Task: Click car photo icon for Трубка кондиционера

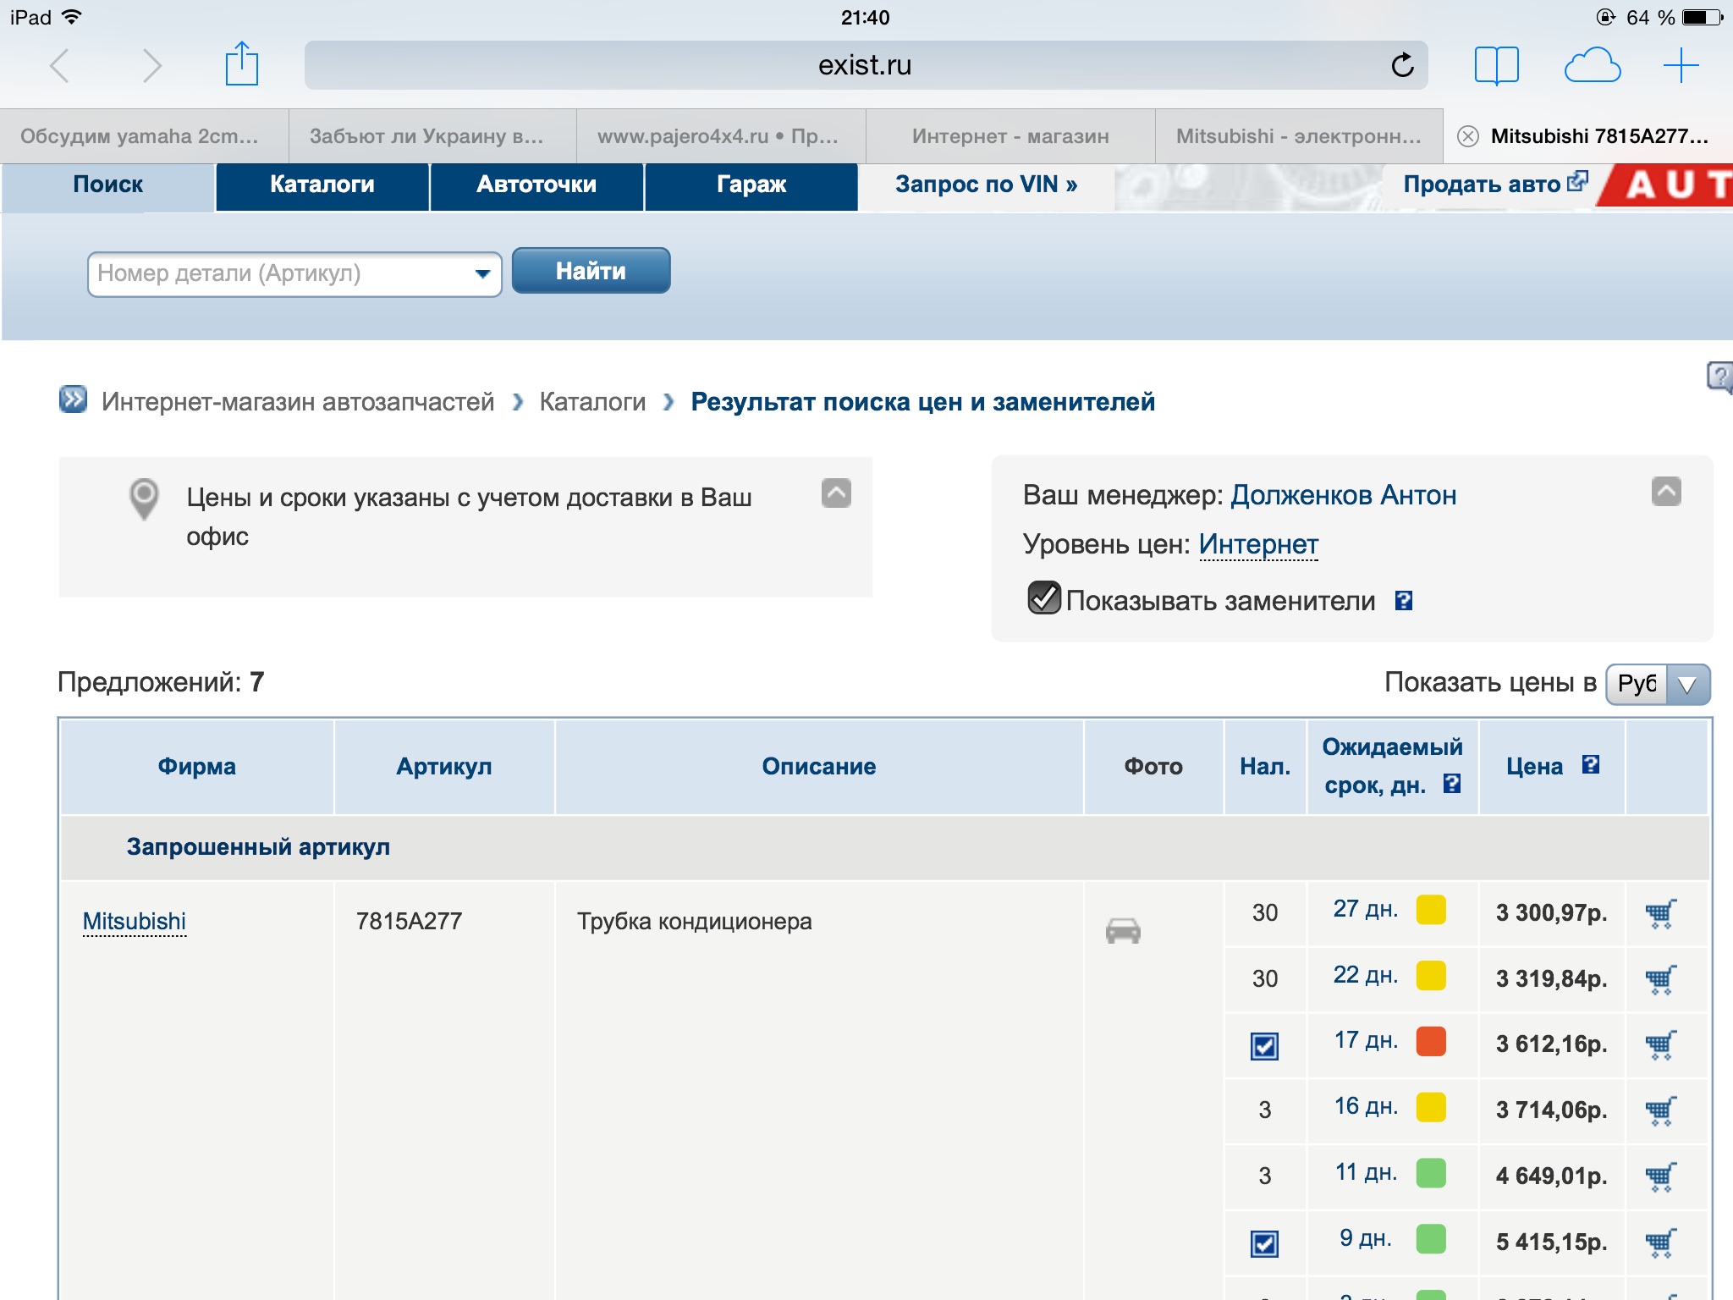Action: (x=1123, y=930)
